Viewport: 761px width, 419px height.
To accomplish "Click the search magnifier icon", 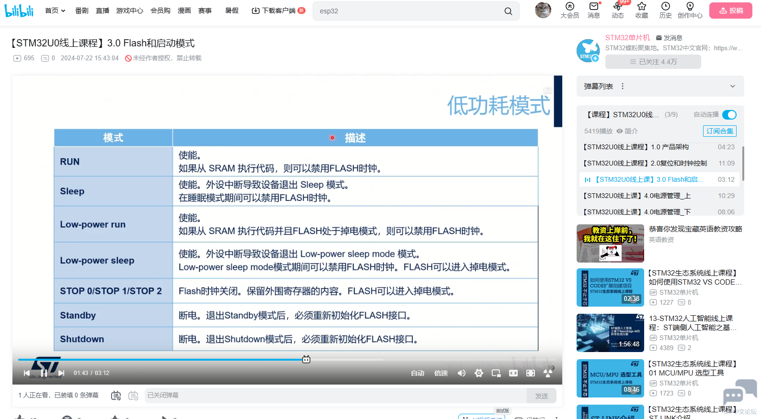I will point(508,11).
